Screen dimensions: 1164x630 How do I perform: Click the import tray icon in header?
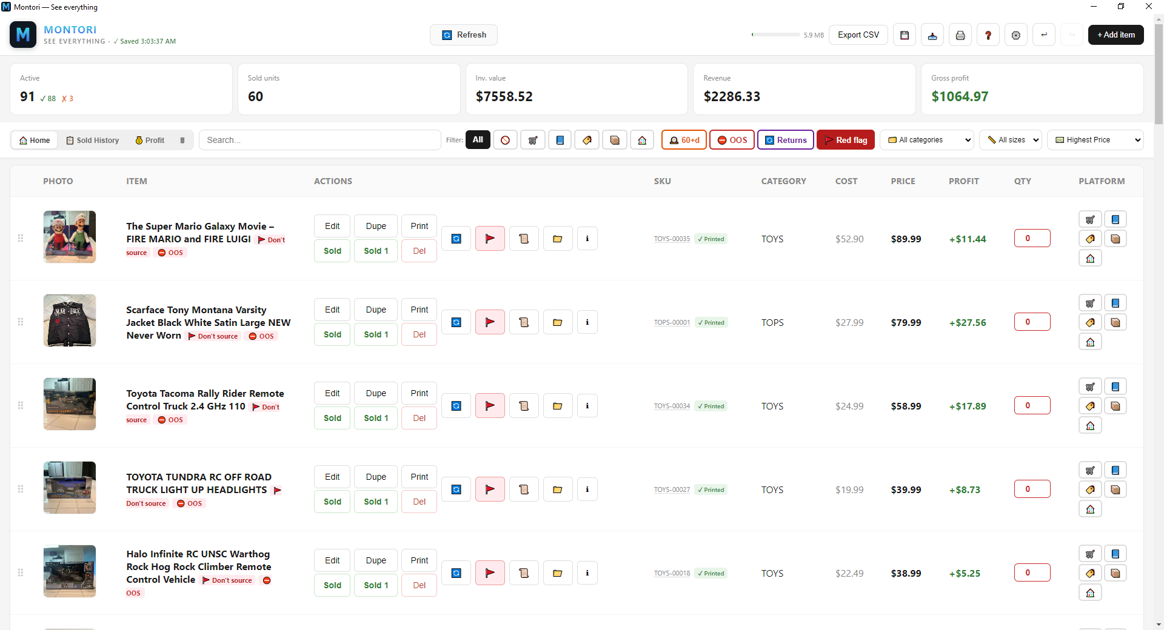click(x=932, y=35)
